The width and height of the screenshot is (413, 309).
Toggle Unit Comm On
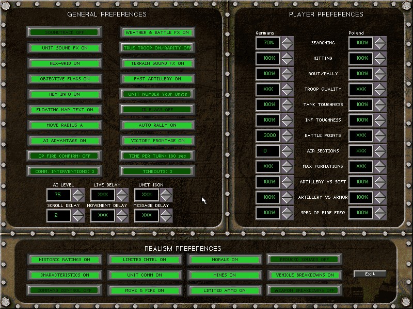tap(145, 275)
